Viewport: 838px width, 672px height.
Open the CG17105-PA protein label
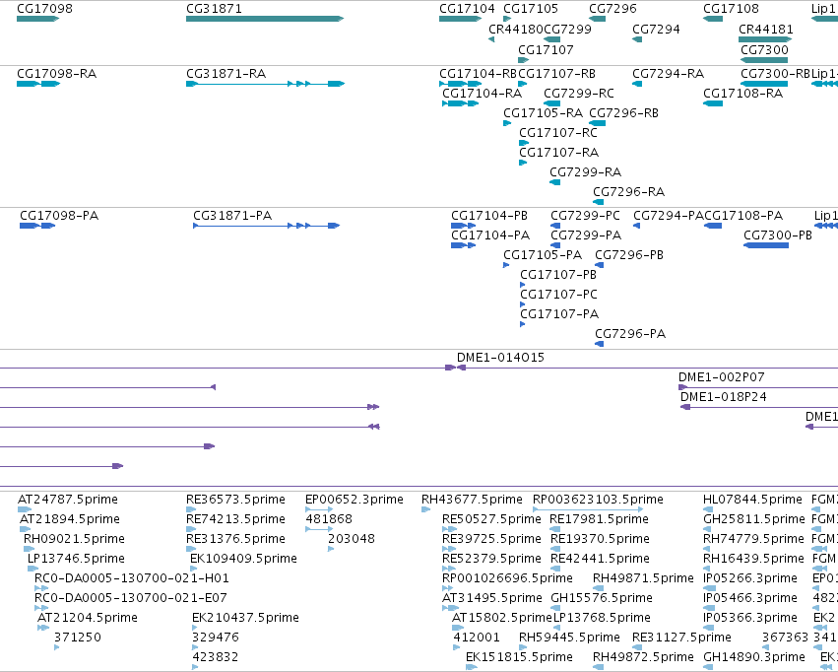tap(543, 255)
